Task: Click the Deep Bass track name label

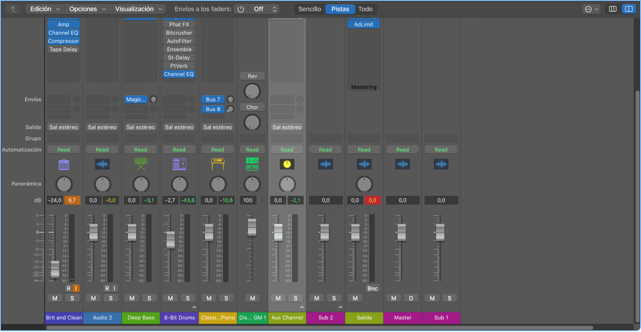Action: coord(141,318)
